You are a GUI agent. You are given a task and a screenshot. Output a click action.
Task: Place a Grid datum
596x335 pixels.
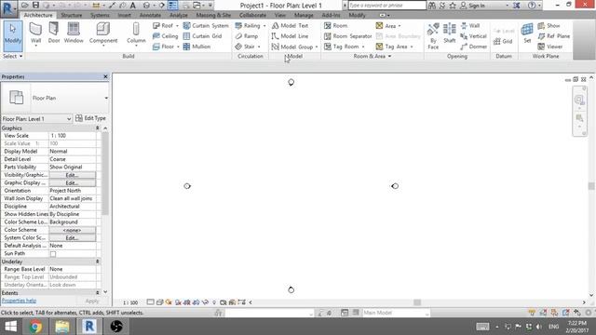tap(503, 41)
